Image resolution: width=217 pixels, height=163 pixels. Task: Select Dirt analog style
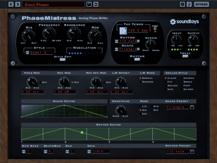[169, 89]
